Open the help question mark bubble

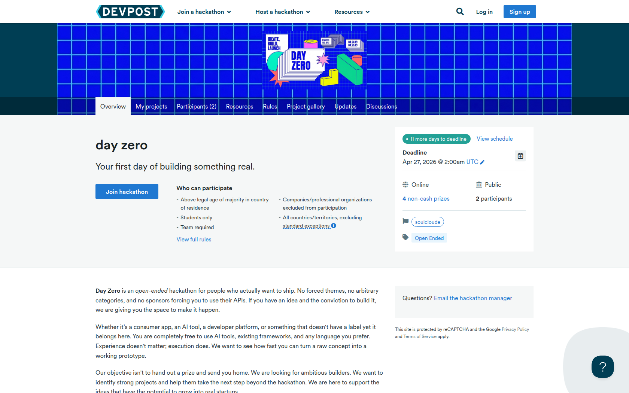coord(602,367)
